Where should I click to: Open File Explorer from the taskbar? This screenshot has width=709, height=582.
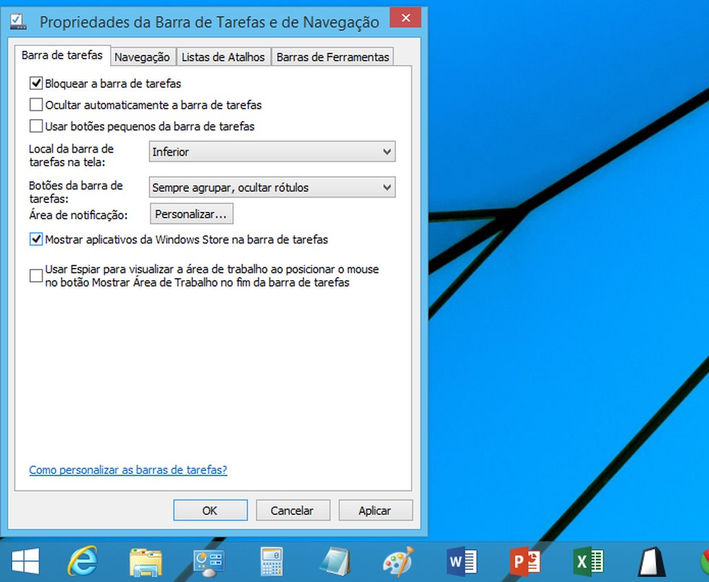coord(146,562)
